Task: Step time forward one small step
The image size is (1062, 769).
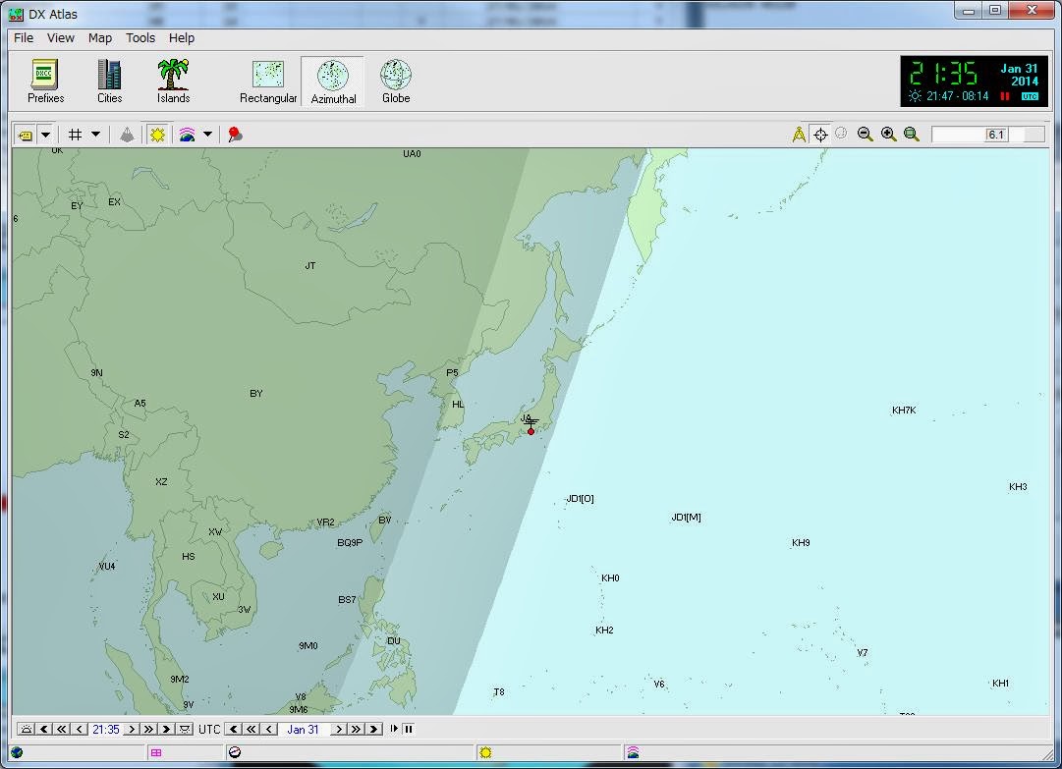Action: pyautogui.click(x=132, y=729)
